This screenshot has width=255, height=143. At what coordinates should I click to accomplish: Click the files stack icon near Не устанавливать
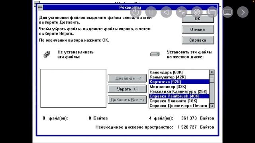(47, 54)
